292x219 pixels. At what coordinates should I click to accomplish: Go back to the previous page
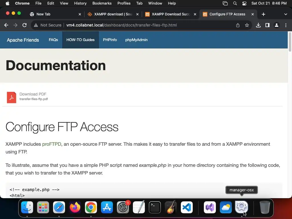[x=6, y=25]
